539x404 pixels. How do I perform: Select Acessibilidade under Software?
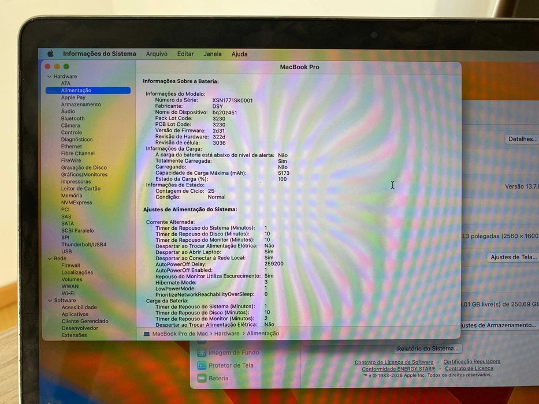[x=79, y=308]
